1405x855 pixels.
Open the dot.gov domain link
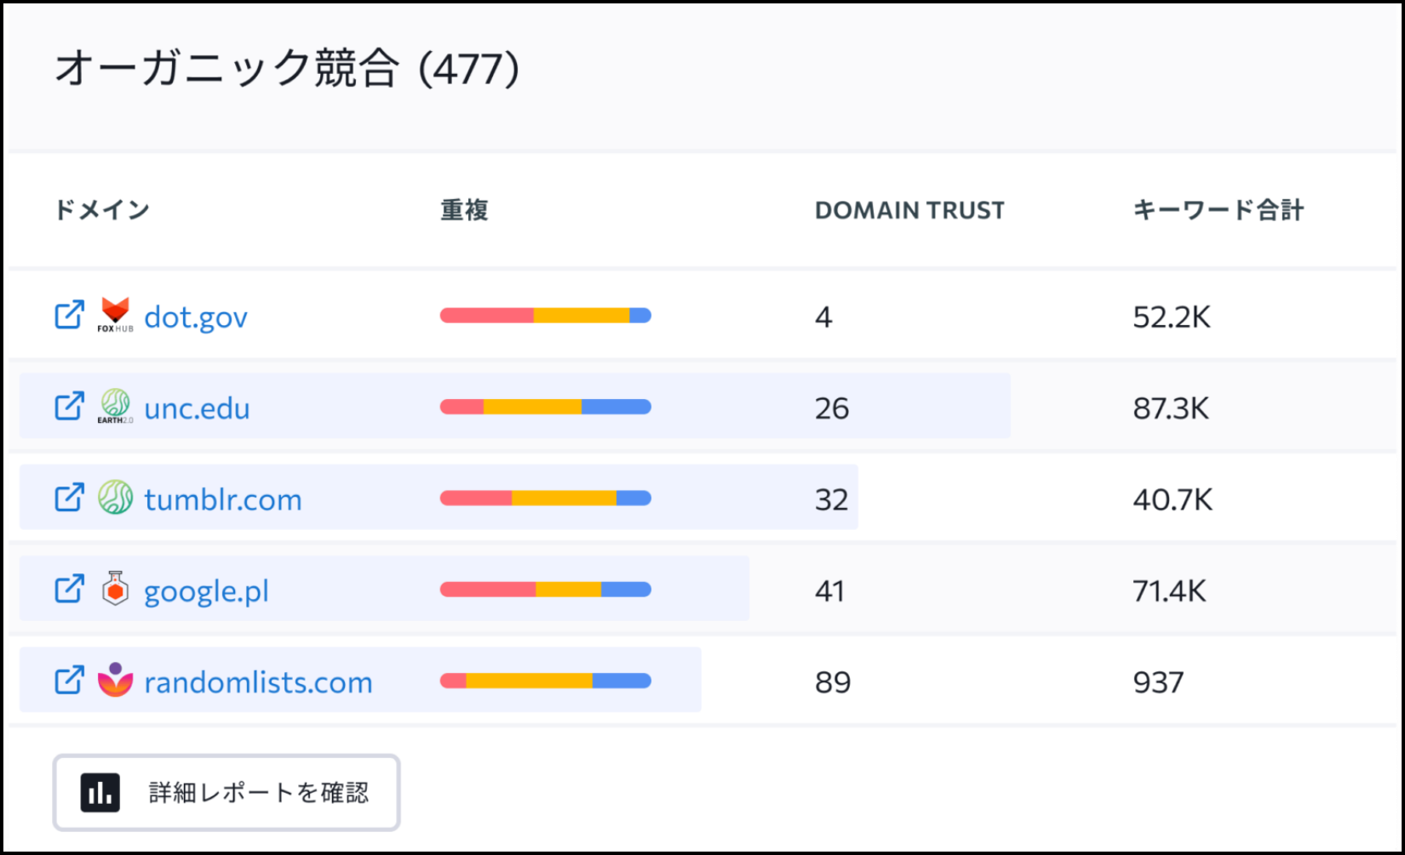tap(196, 317)
